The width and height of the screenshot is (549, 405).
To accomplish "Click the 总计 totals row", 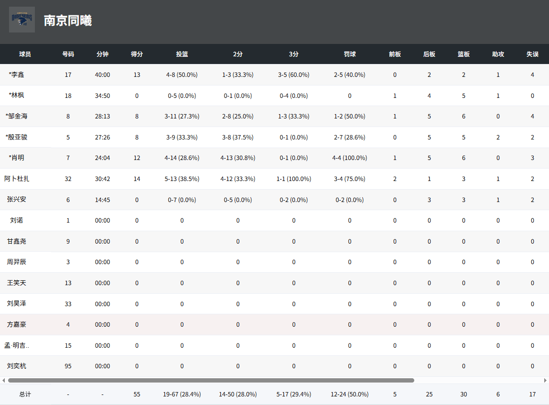I will coord(24,394).
